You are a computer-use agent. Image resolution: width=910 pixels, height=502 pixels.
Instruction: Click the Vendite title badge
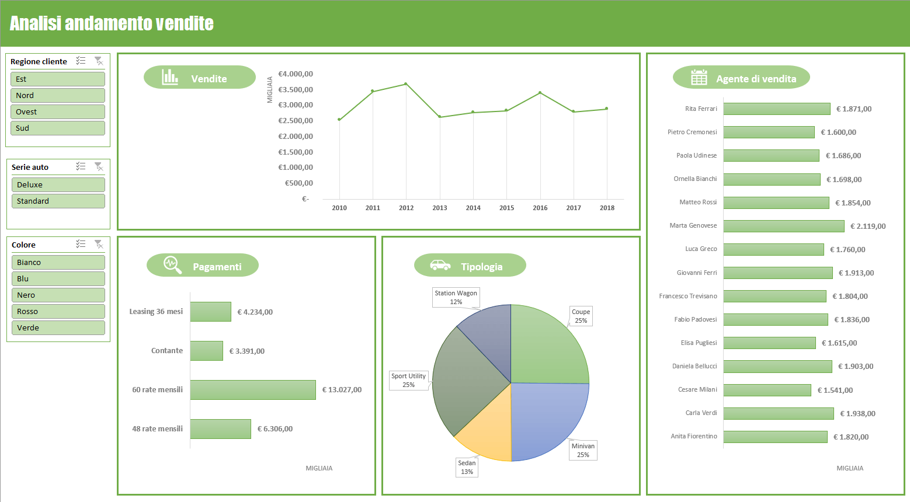click(x=200, y=77)
